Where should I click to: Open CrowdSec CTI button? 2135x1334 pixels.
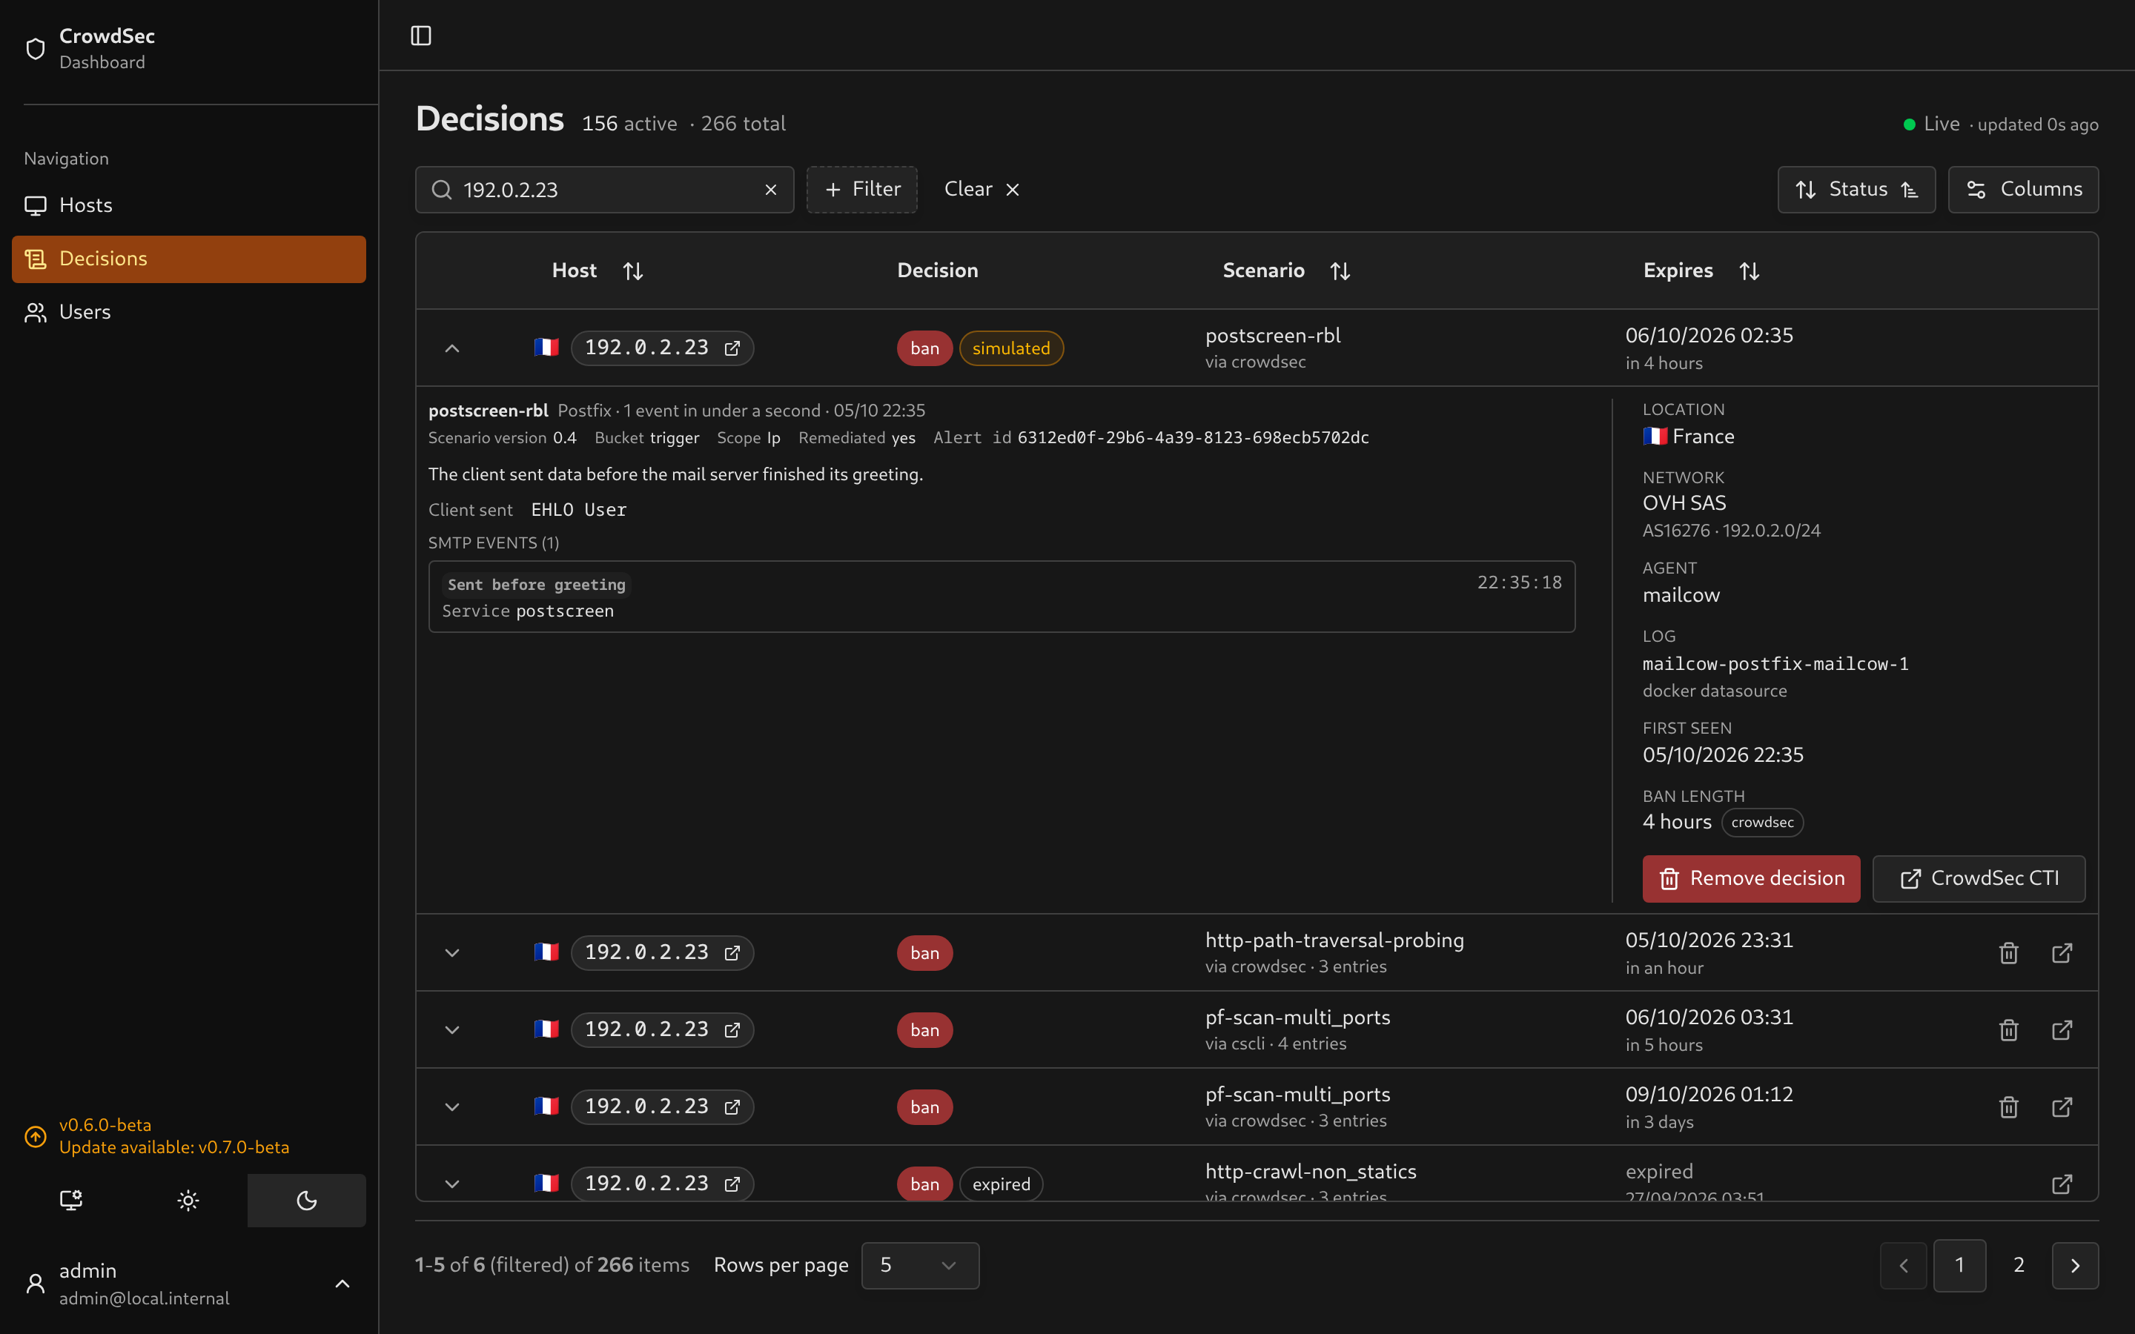pyautogui.click(x=1979, y=879)
